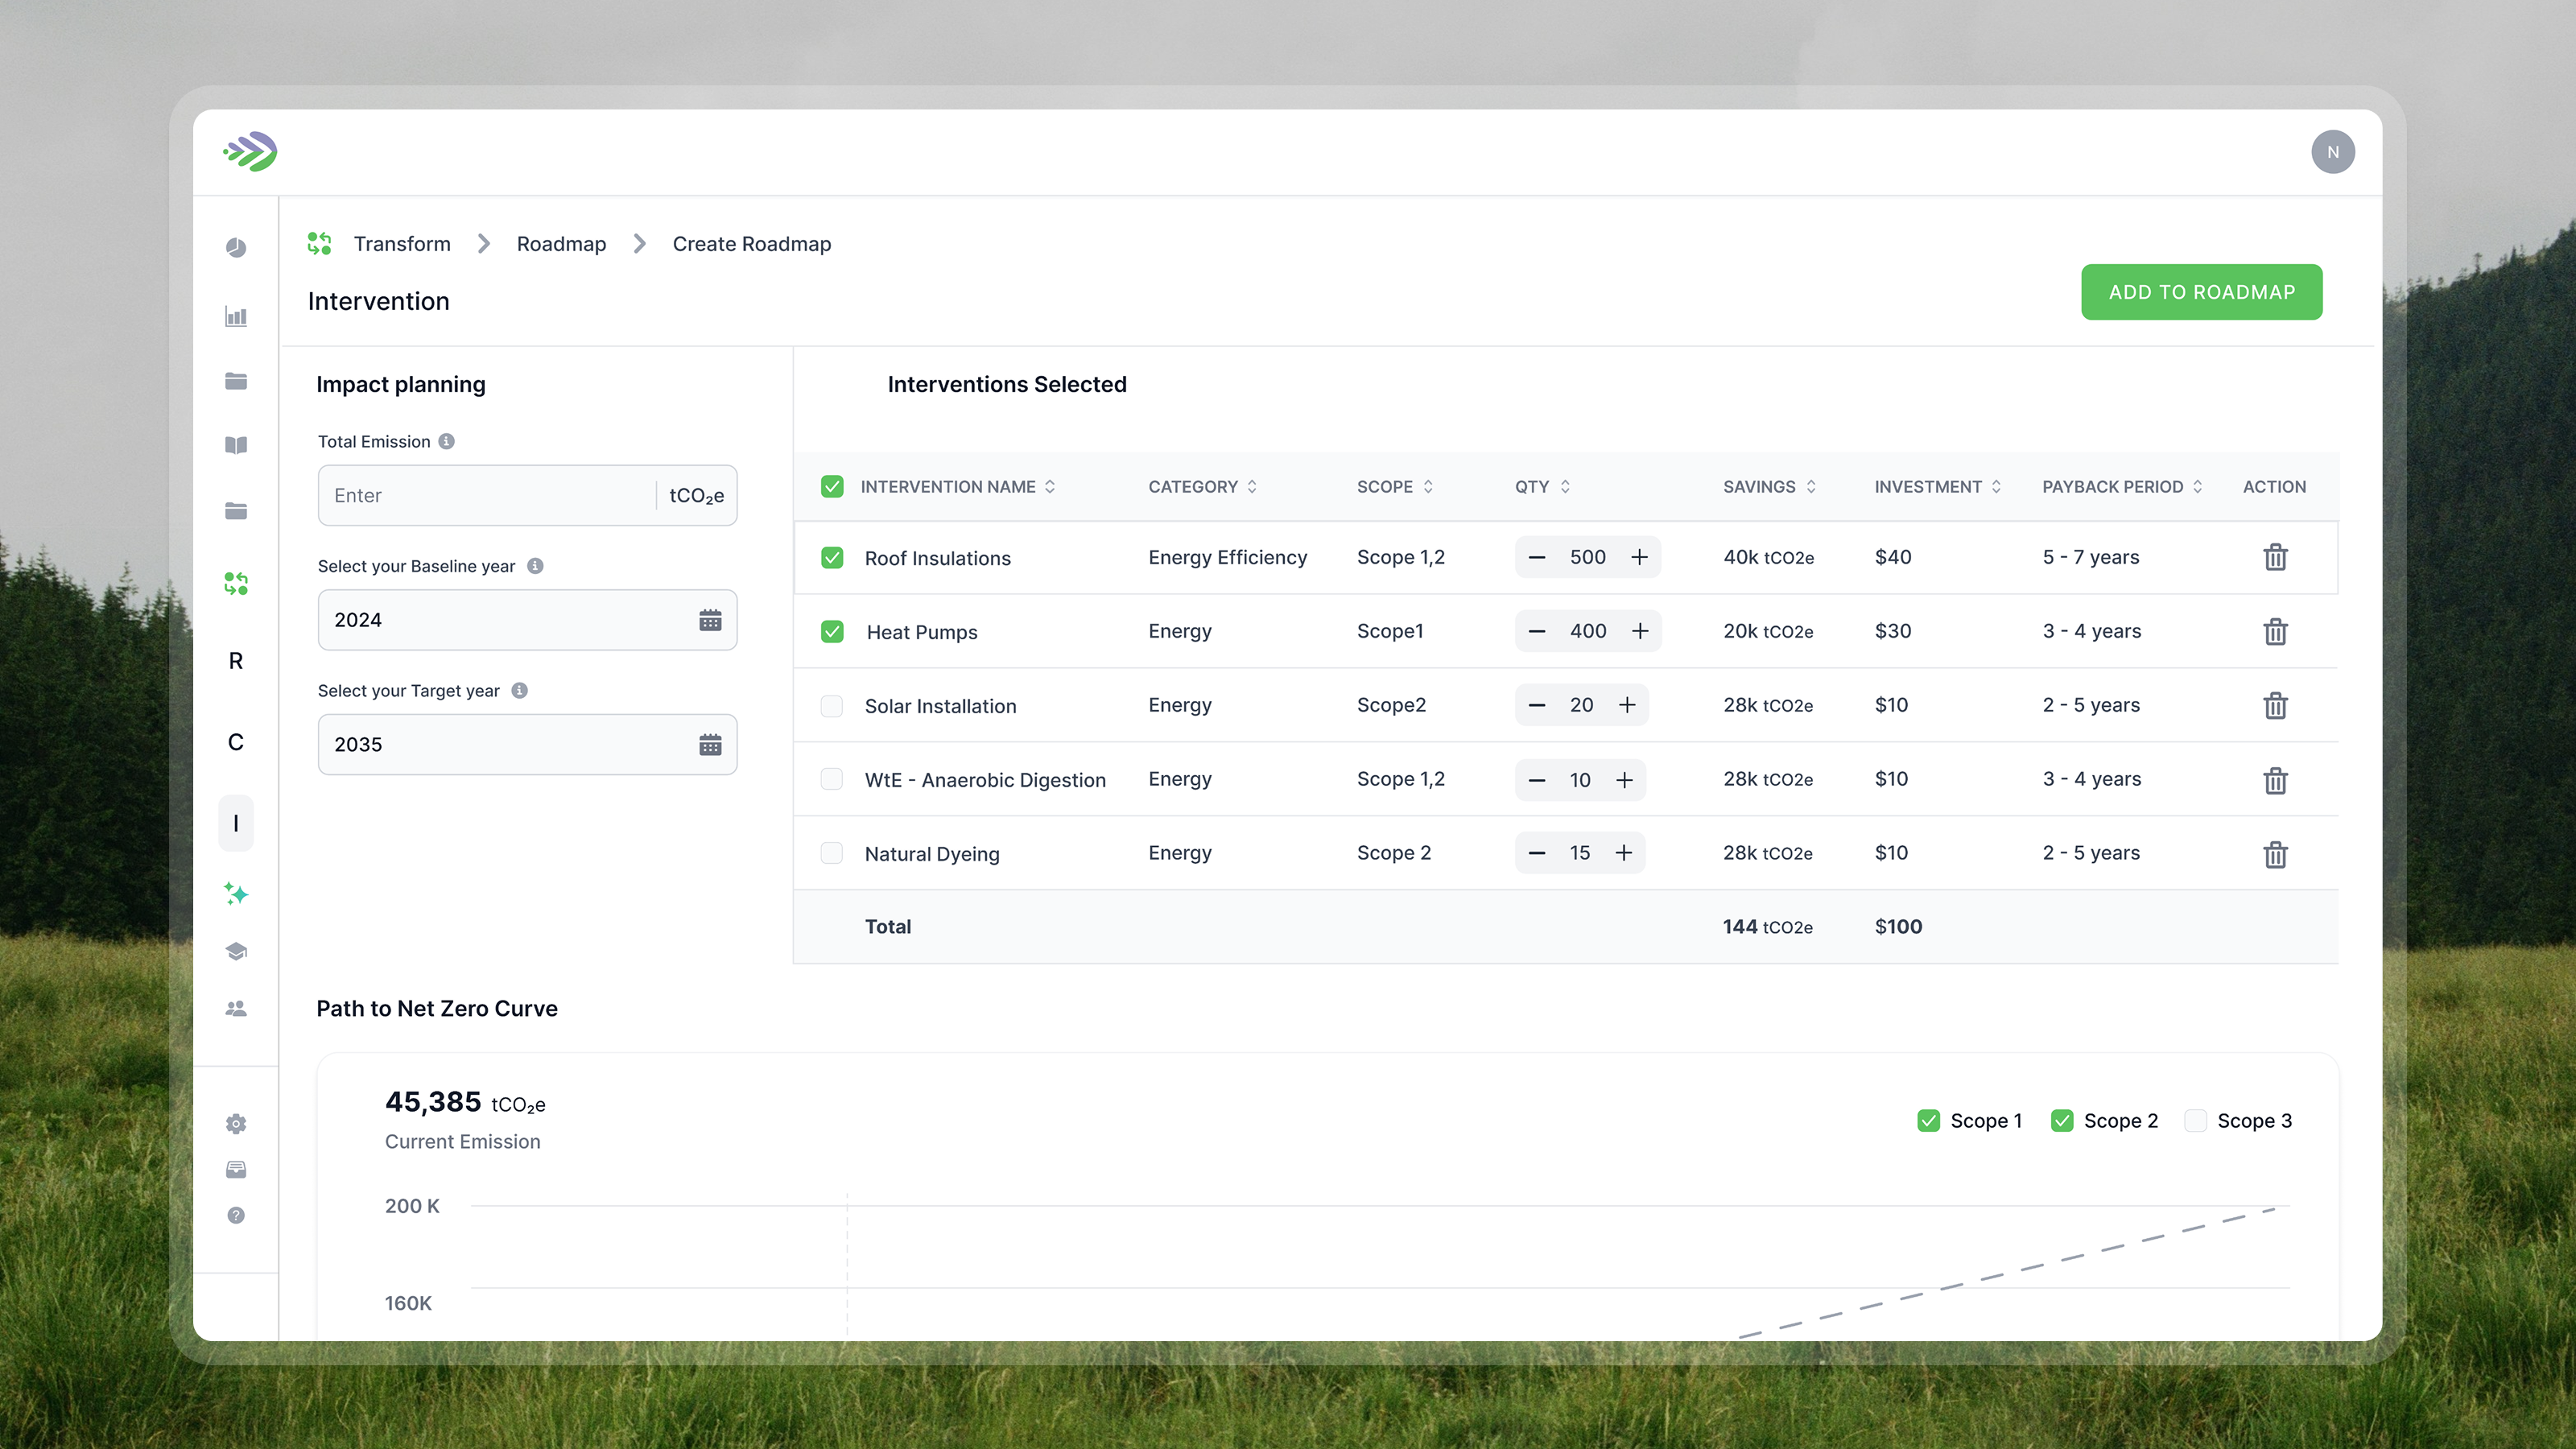Delete the Heat Pumps intervention row
Screen dimensions: 2576x1449
tap(2276, 631)
